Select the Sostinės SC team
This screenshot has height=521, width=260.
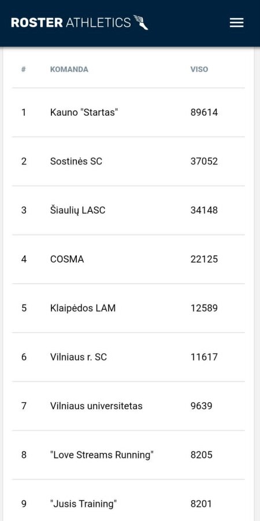tap(128, 161)
